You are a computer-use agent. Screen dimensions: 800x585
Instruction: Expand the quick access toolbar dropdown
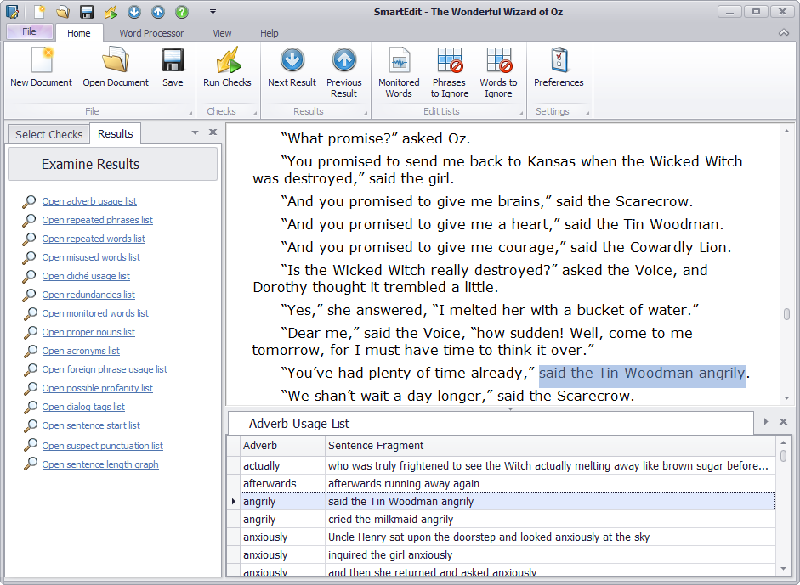[213, 12]
